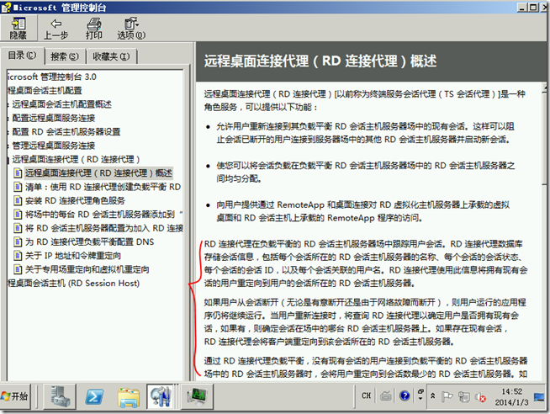The width and height of the screenshot is (550, 414).
Task: Click the blue help question mark icon
Action: point(405,396)
